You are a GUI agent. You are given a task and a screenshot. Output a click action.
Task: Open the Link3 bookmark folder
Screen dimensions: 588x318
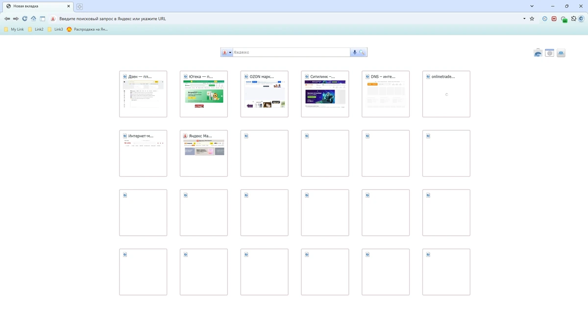(x=55, y=29)
